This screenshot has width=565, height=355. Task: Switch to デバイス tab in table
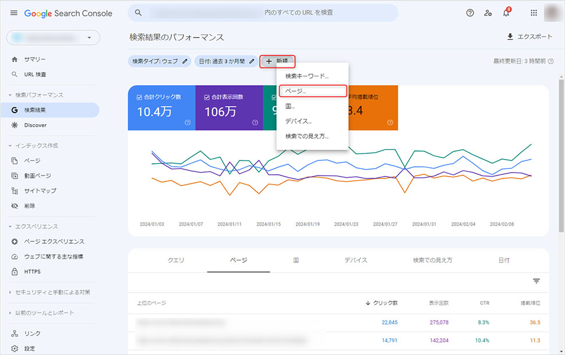click(x=356, y=260)
